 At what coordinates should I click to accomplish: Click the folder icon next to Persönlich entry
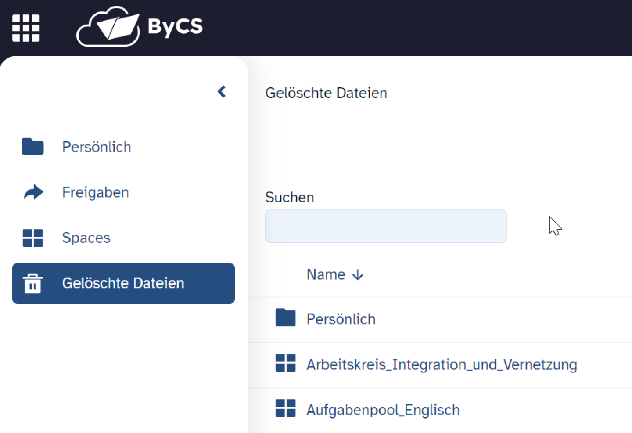(x=286, y=318)
